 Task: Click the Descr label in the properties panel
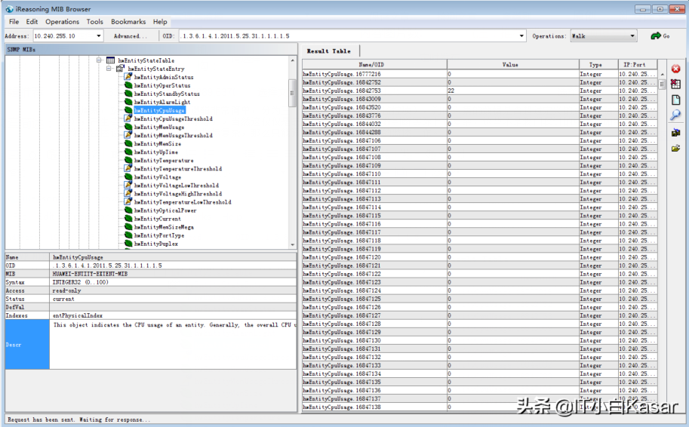click(x=27, y=345)
